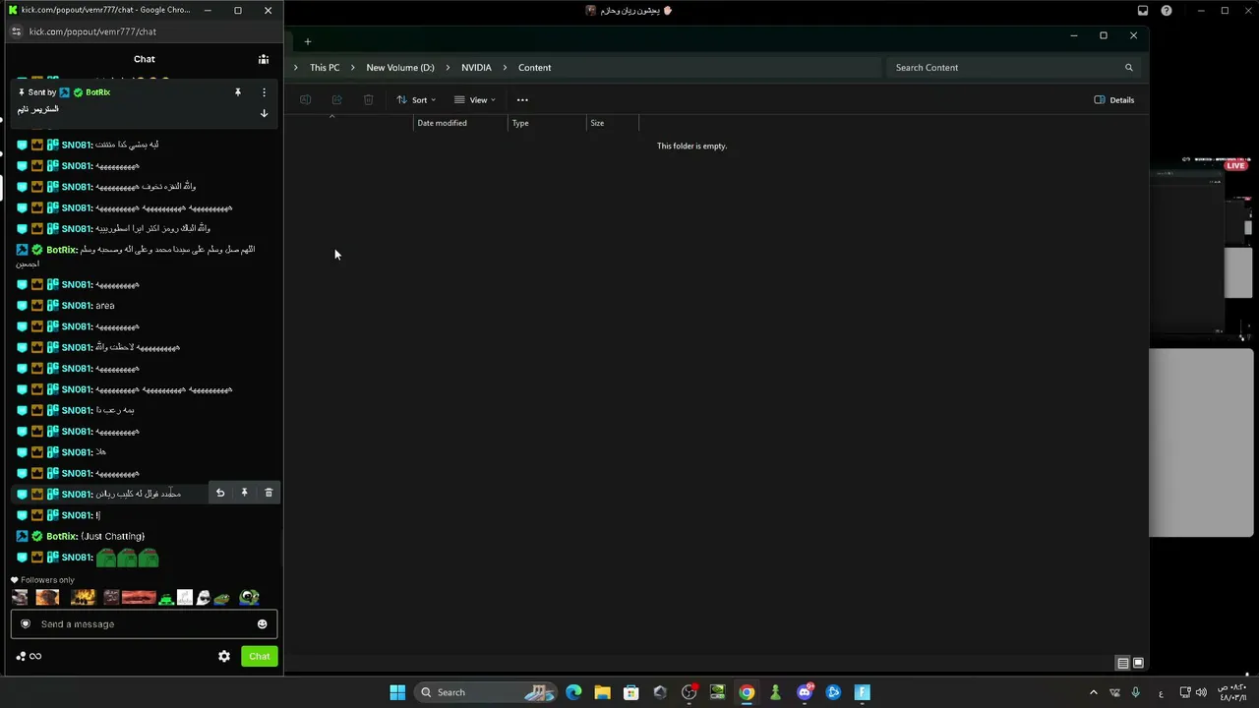Insert the wide red emote from quick bar
Viewport: 1259px width, 708px height.
coord(139,597)
